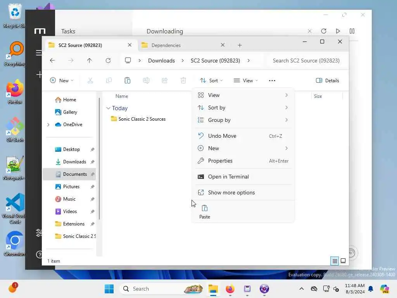Click the pause icon in Downloading window
Image resolution: width=397 pixels, height=298 pixels.
coord(352,31)
